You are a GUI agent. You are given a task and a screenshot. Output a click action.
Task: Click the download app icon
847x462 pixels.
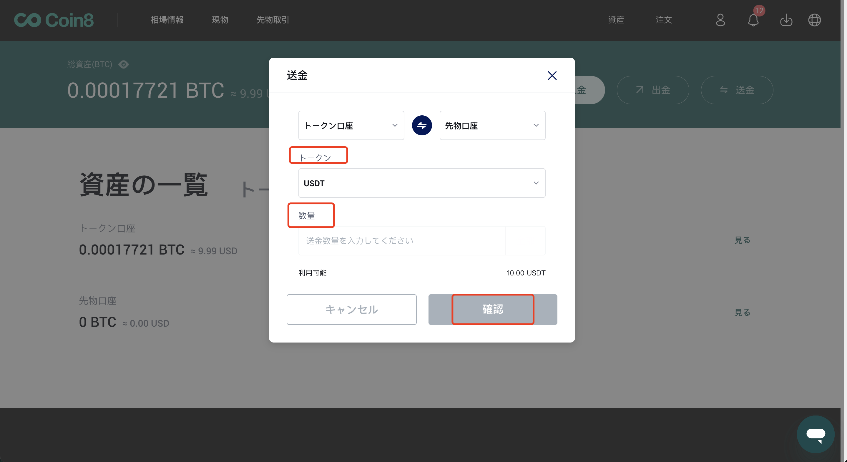coord(786,20)
